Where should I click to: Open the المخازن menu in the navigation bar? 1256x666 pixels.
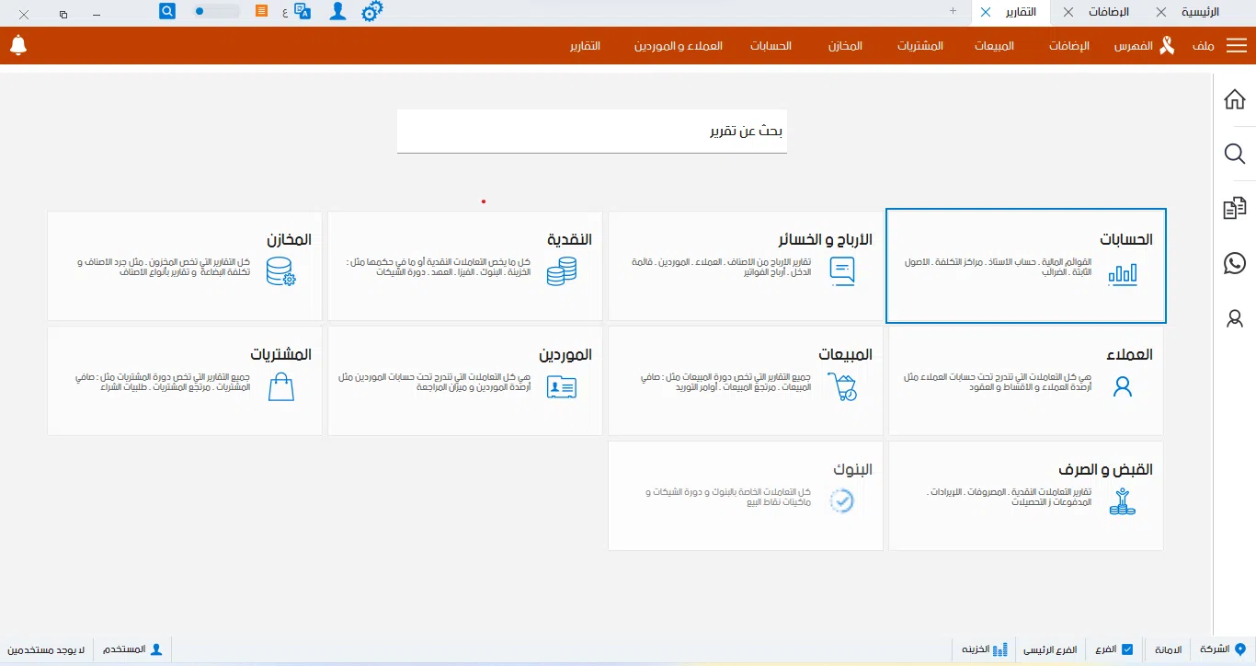click(844, 45)
